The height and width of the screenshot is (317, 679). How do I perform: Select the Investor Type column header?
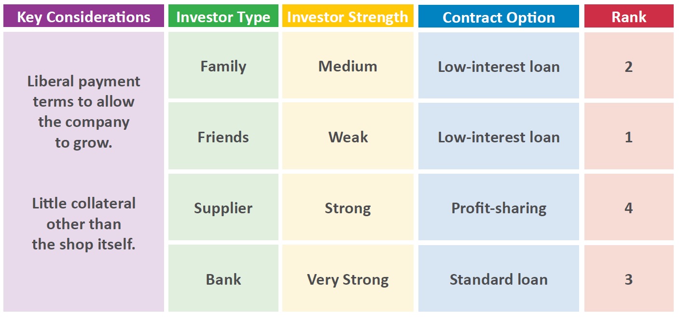223,16
